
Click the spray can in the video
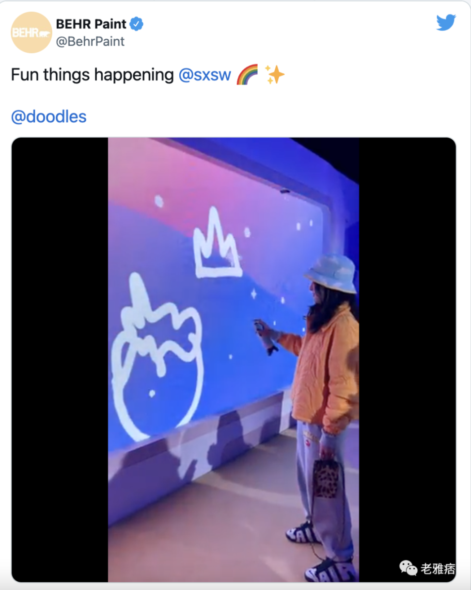(265, 336)
